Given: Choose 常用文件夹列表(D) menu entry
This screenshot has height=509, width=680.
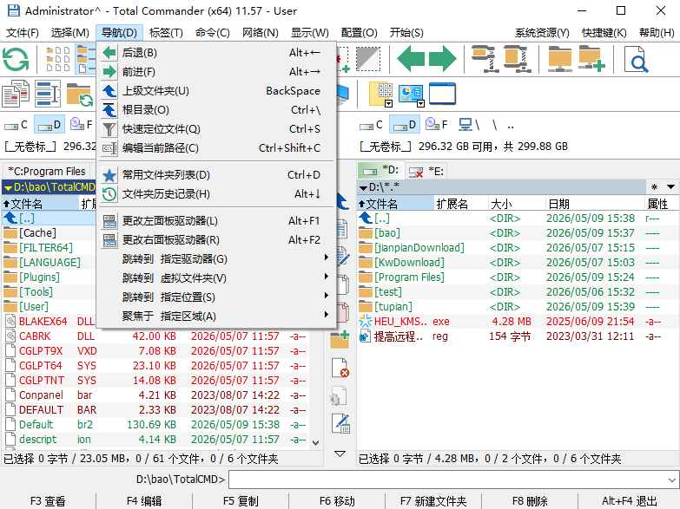Looking at the screenshot, I should point(217,175).
